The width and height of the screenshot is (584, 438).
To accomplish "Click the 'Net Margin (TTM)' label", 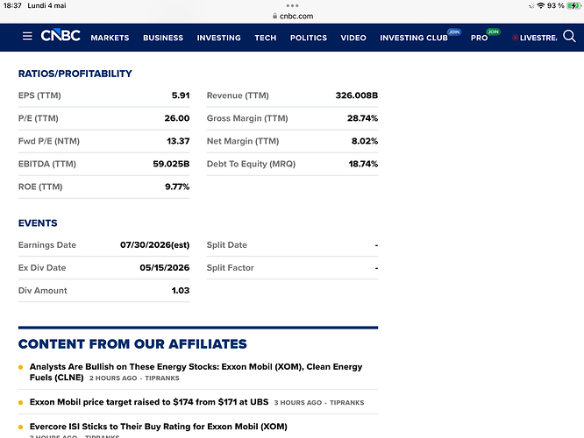I will pos(243,141).
